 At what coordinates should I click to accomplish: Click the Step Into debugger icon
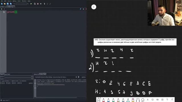tap(44, 4)
